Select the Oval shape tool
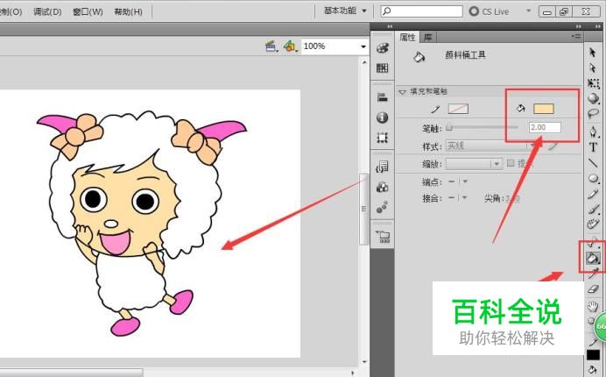The height and width of the screenshot is (377, 606). 593,179
